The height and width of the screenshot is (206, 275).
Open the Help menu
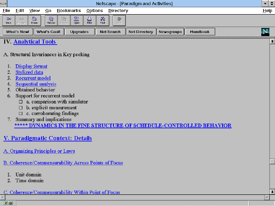point(267,11)
